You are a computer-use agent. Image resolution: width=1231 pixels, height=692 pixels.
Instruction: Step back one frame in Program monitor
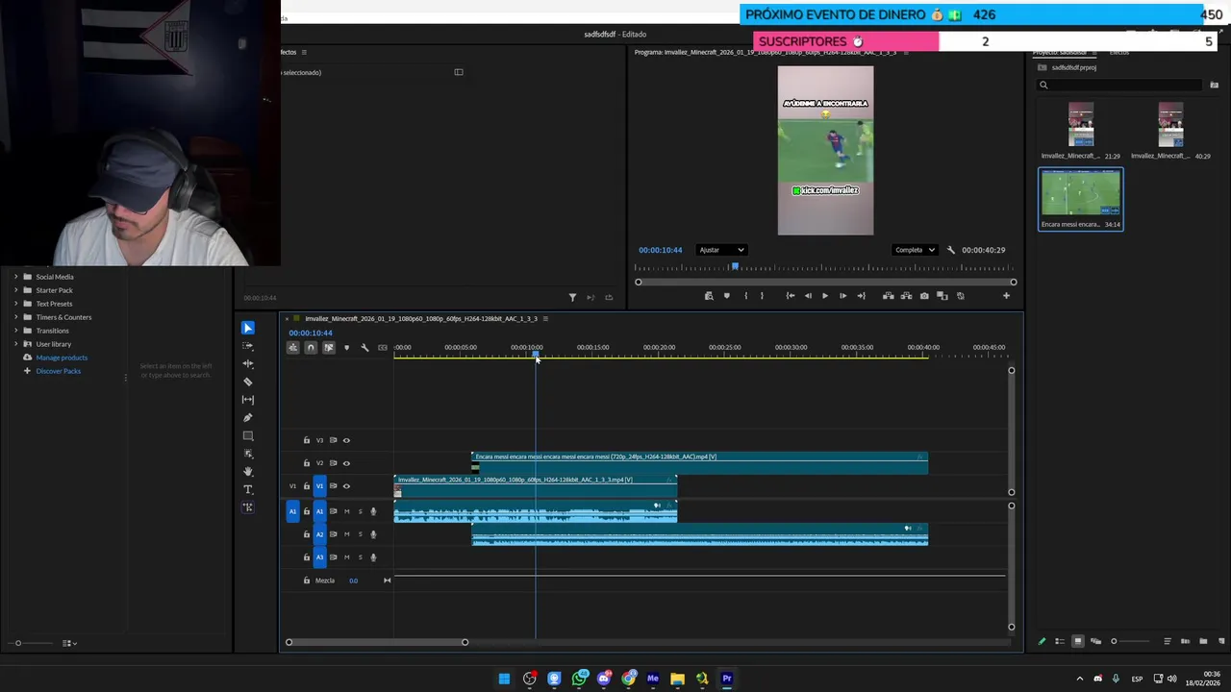pyautogui.click(x=808, y=296)
